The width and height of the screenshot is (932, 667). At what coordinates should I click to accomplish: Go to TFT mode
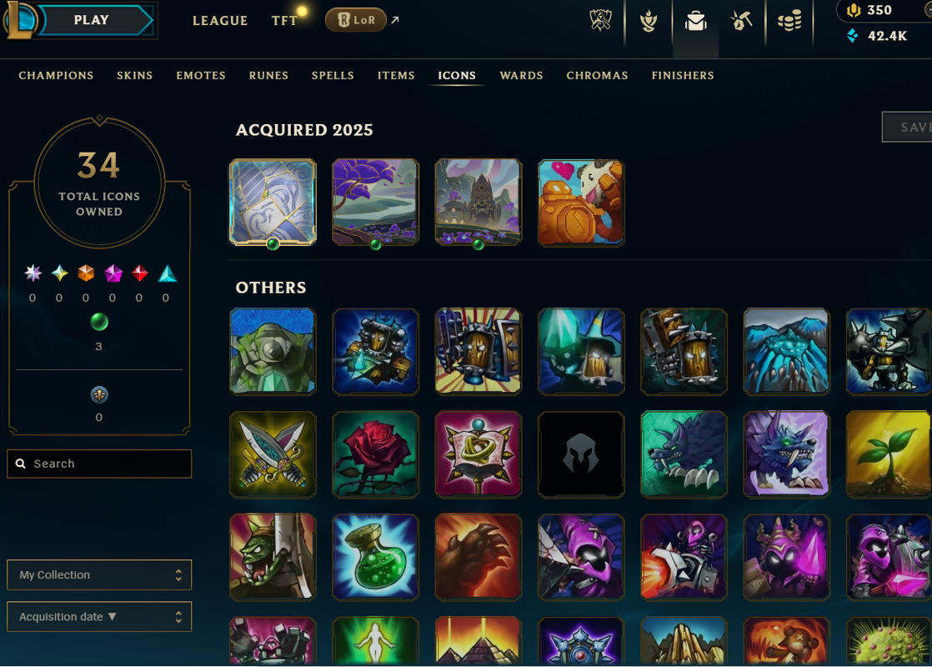[x=284, y=21]
